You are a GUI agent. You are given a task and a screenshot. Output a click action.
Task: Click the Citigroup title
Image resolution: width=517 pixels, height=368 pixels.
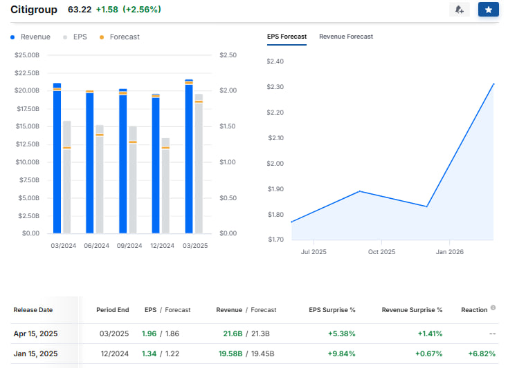tap(34, 10)
